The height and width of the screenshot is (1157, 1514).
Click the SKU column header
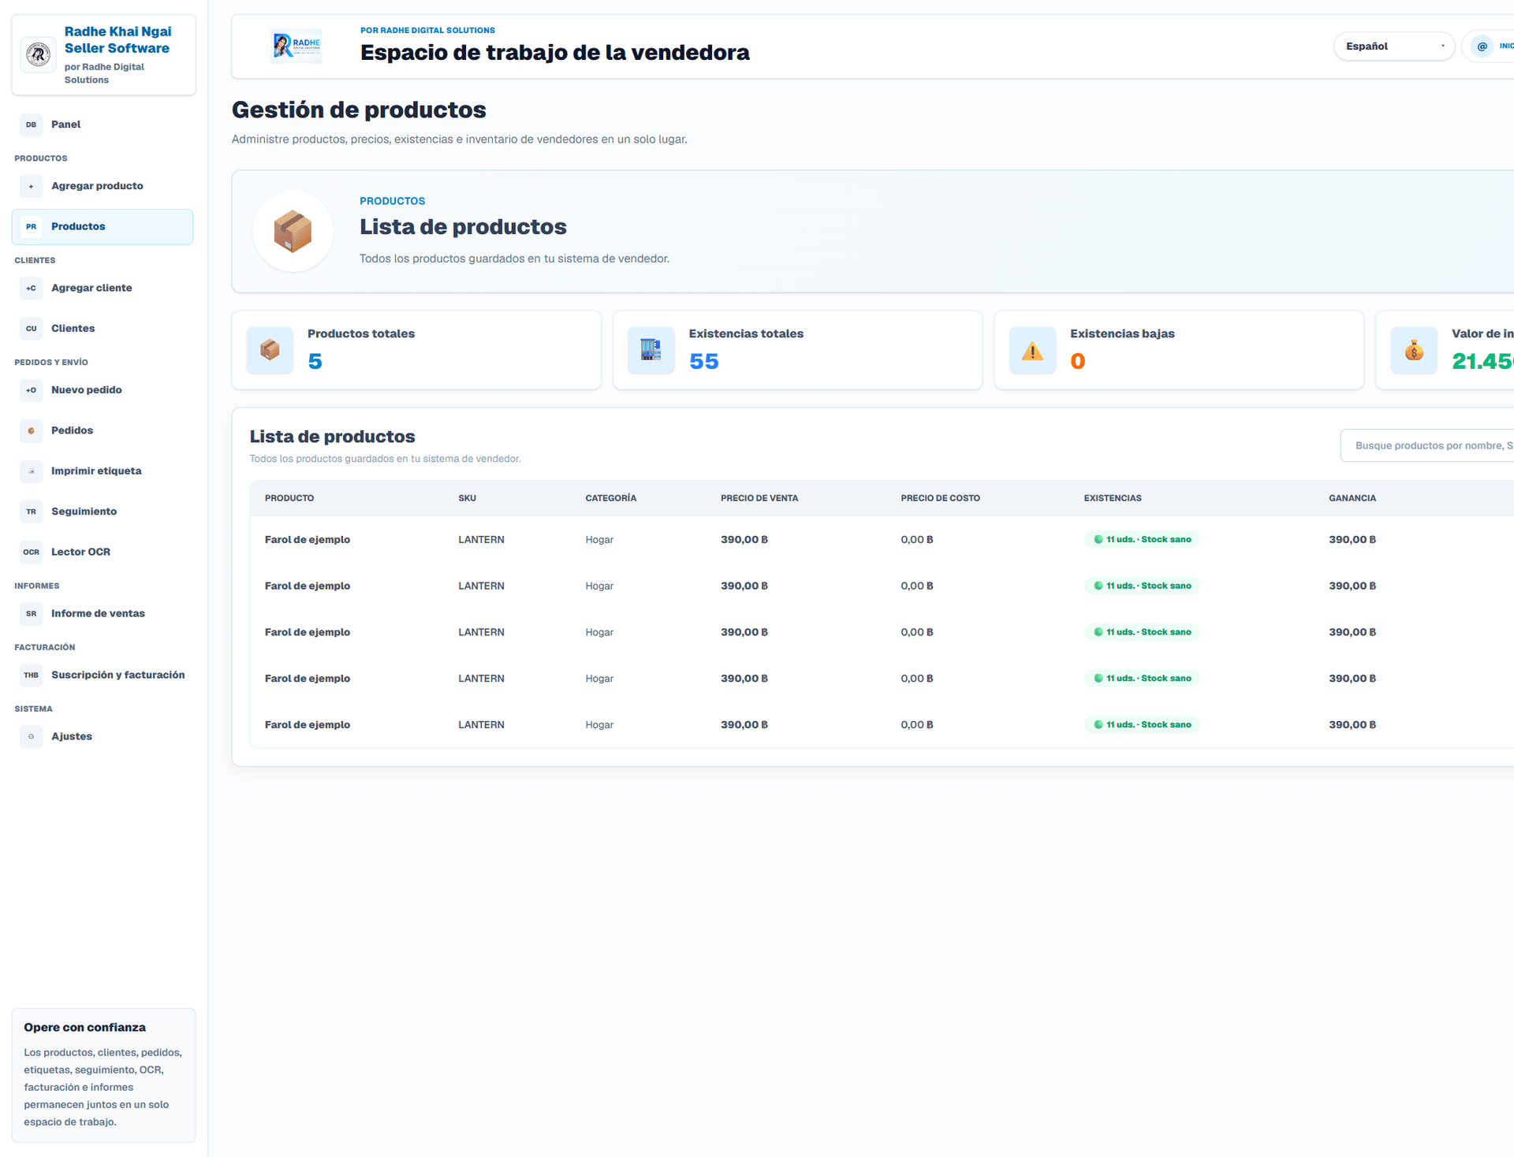[x=467, y=499]
